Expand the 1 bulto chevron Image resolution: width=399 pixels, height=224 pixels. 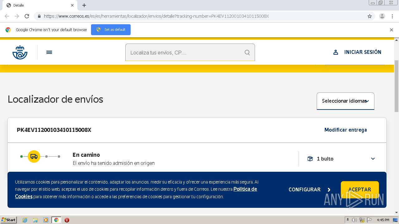pyautogui.click(x=373, y=159)
